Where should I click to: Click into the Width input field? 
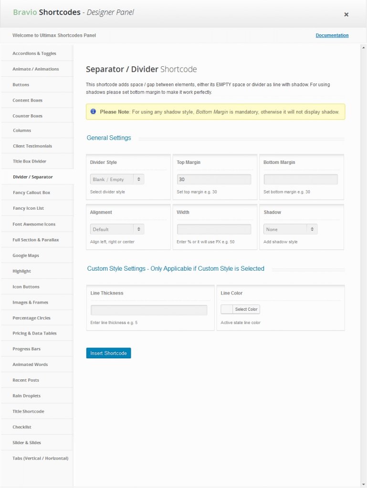[214, 229]
